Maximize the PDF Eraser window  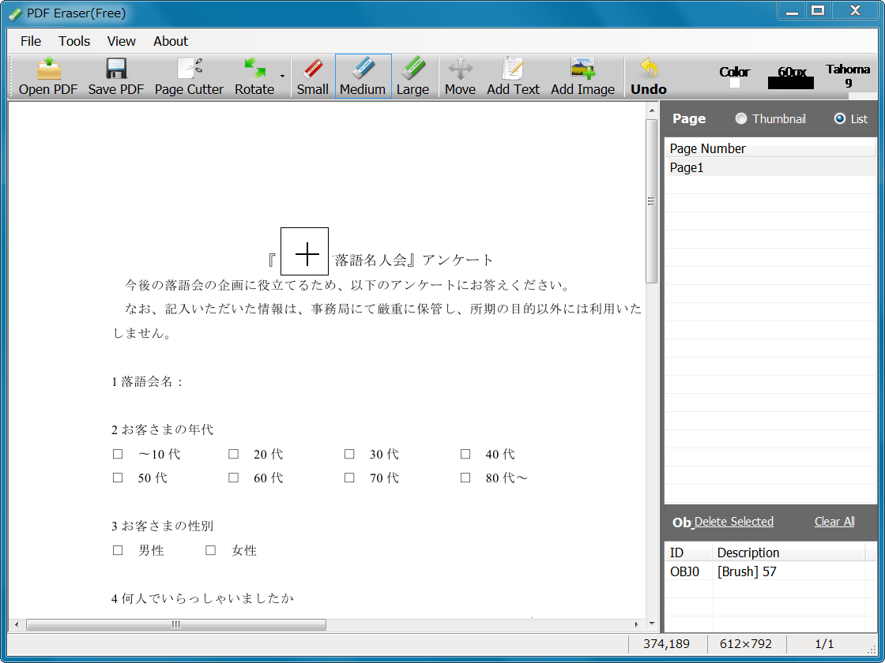817,11
